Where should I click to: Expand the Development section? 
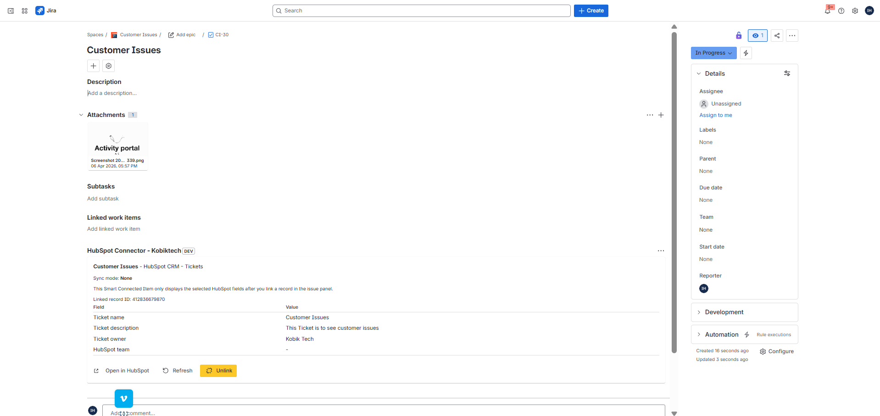[698, 312]
